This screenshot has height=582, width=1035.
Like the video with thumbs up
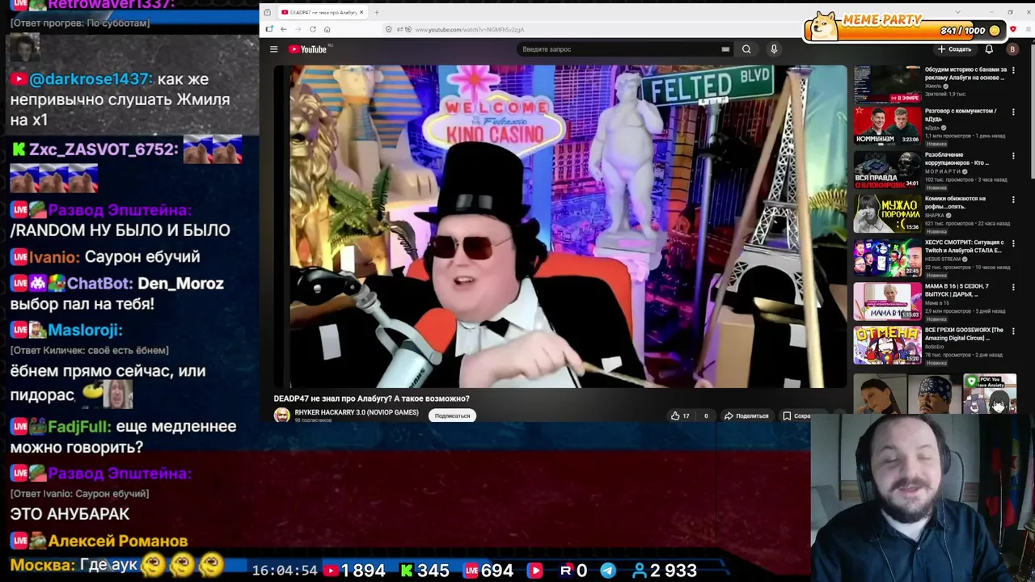coord(679,415)
